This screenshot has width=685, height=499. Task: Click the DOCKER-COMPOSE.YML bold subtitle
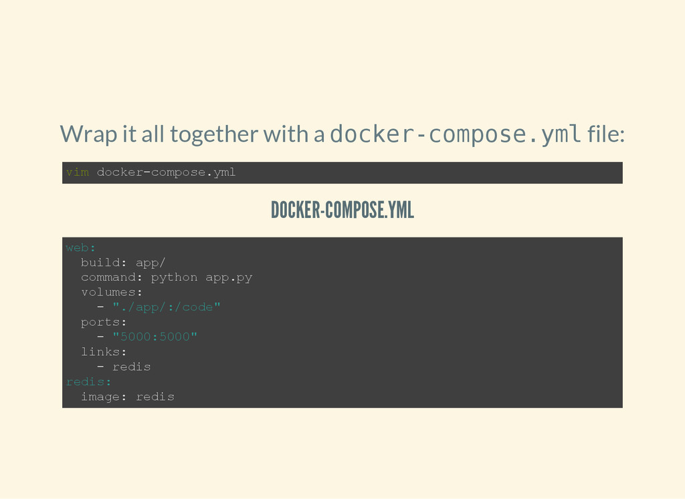342,210
